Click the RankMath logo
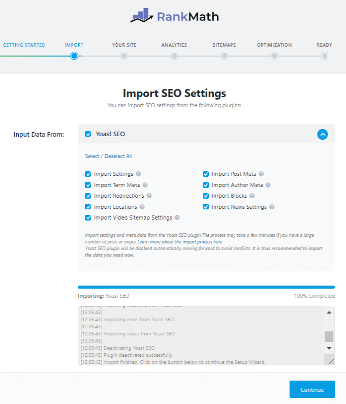Screen dimensions: 346x404 click(174, 15)
